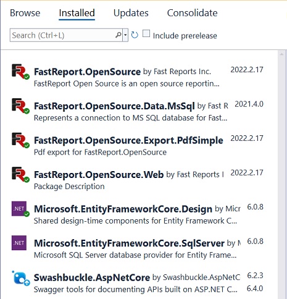
Task: Enable the Include prerelease checkbox
Action: tap(146, 33)
